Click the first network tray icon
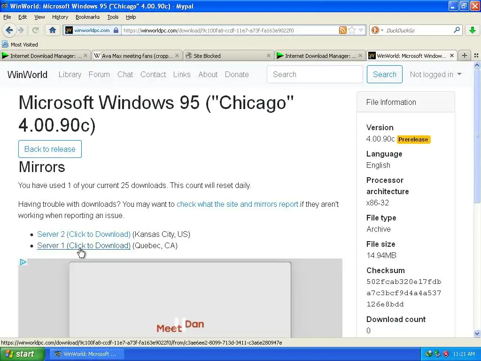 (x=428, y=354)
